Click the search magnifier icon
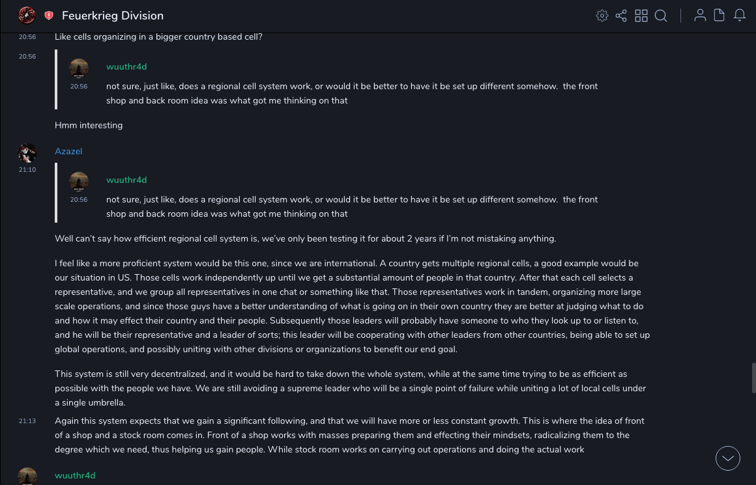This screenshot has height=485, width=756. (x=661, y=16)
